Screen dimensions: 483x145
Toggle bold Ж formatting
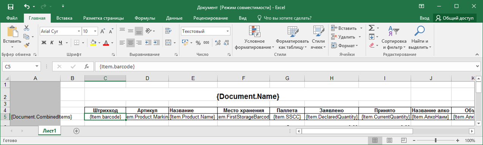(x=44, y=42)
